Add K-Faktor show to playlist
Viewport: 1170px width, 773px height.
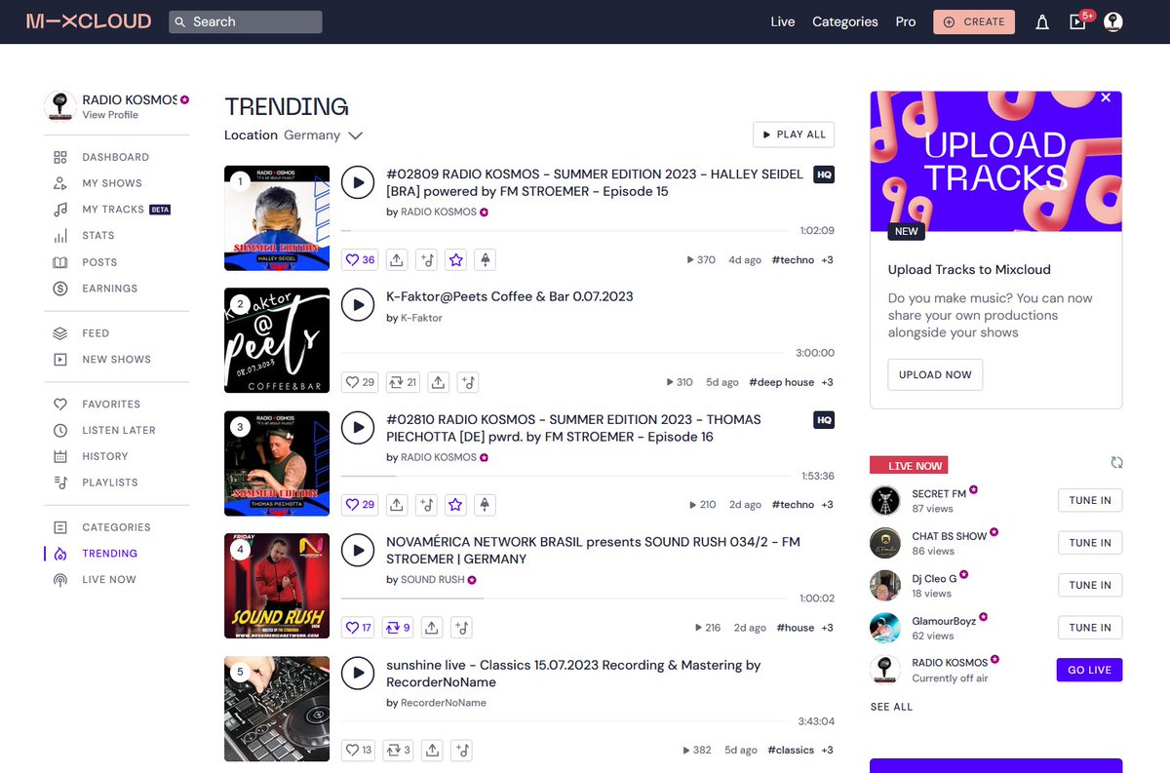(x=468, y=382)
